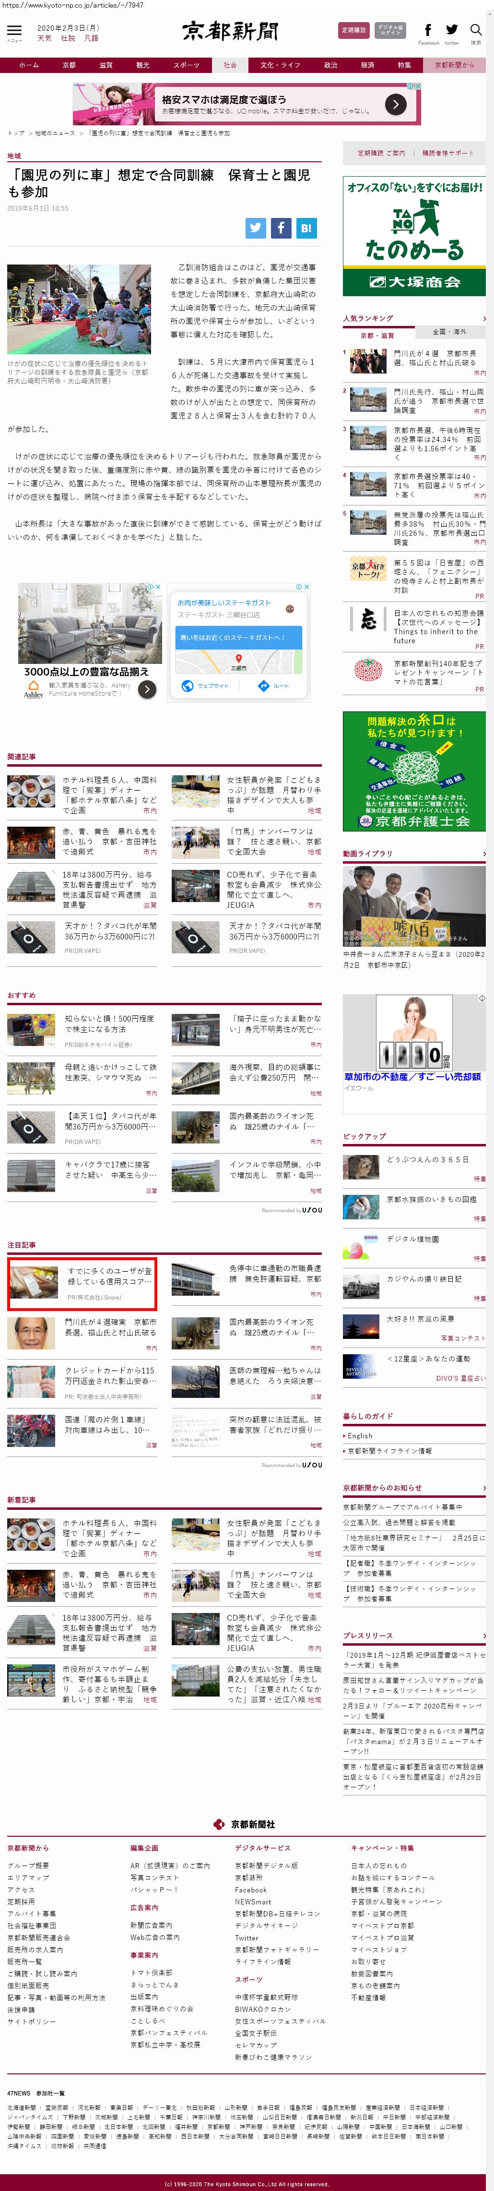The width and height of the screenshot is (494, 2191).
Task: Open 京都新聞から navigation tab
Action: (x=454, y=65)
